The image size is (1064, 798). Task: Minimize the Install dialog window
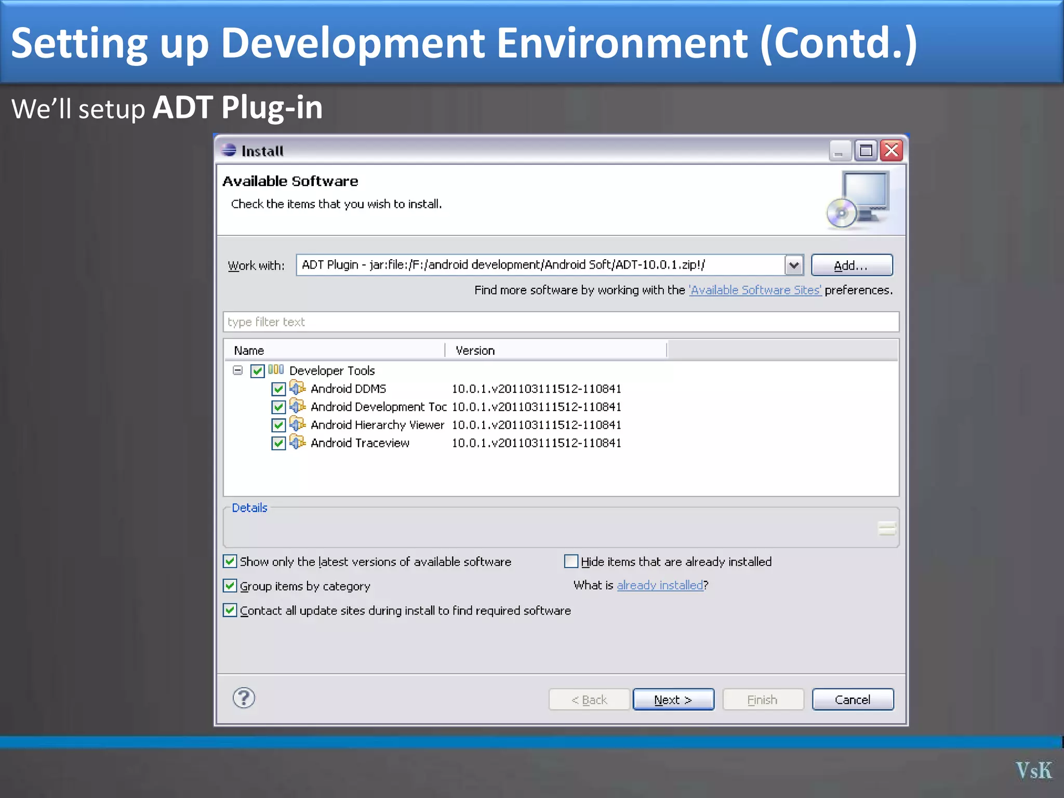839,151
